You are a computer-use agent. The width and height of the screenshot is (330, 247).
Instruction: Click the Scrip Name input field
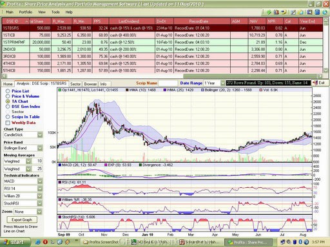point(168,83)
